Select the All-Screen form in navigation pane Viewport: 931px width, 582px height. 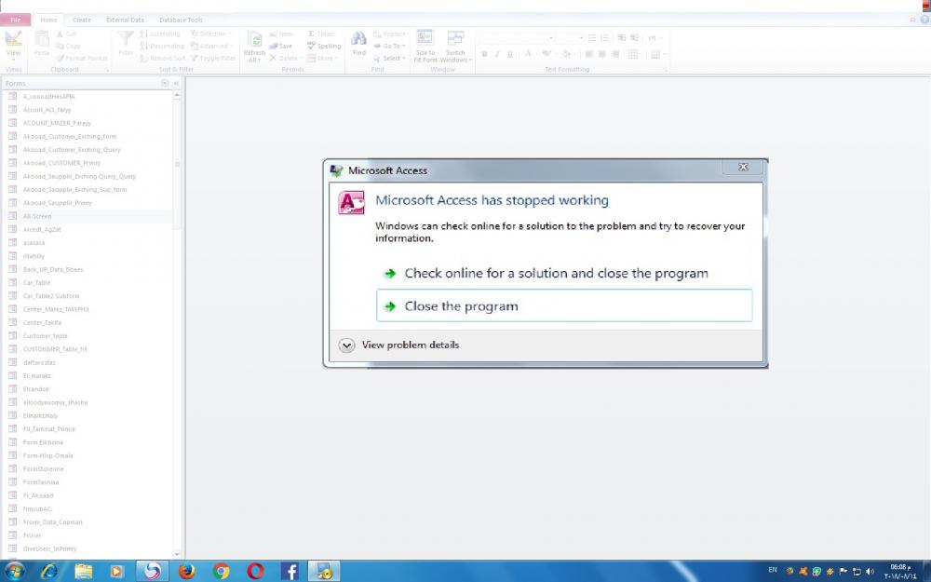coord(88,216)
